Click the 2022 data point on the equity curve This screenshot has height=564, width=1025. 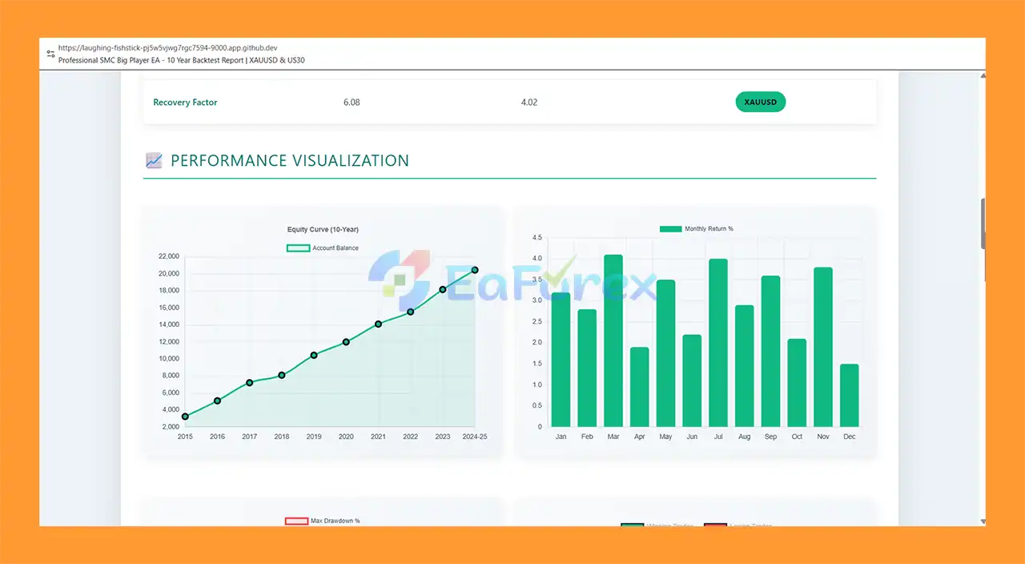pos(410,312)
